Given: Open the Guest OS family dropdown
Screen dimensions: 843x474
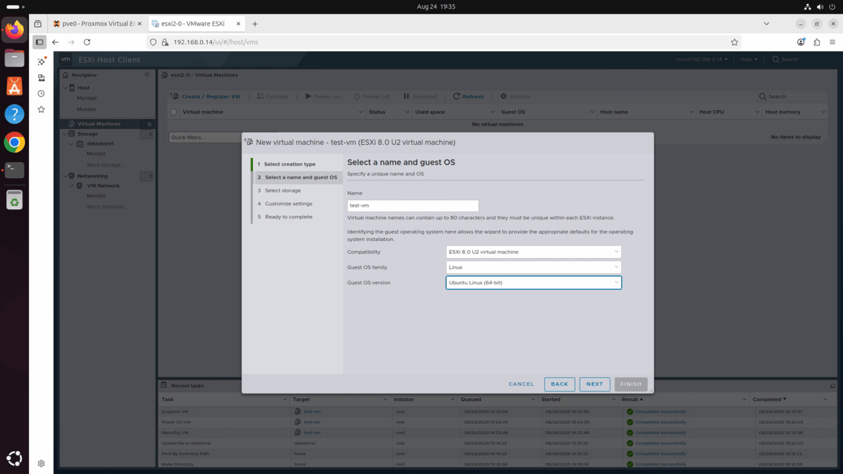Looking at the screenshot, I should coord(533,267).
